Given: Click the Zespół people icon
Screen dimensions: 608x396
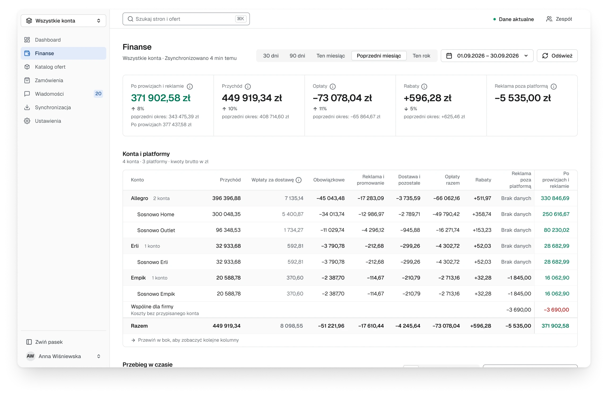Looking at the screenshot, I should click(x=549, y=19).
